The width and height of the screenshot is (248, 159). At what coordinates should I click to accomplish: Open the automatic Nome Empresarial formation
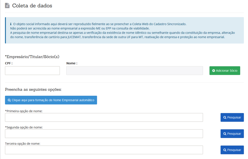click(x=51, y=100)
